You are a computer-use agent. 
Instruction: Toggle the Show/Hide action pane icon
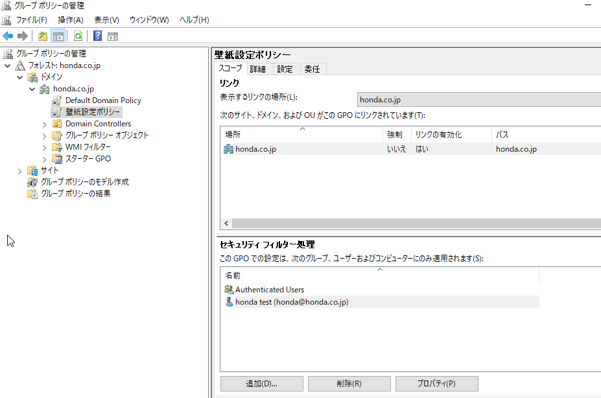pos(113,36)
